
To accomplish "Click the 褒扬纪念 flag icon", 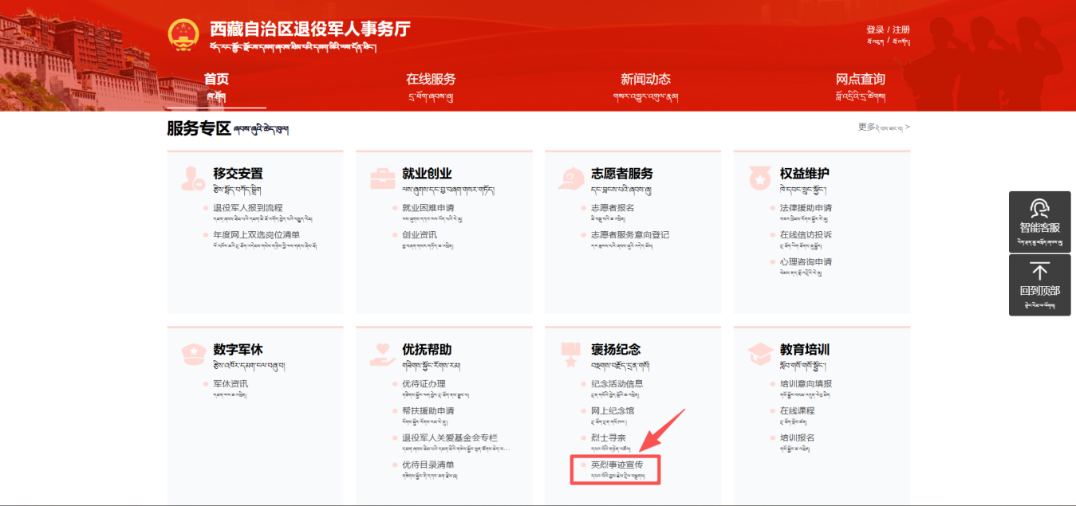I will [x=571, y=355].
